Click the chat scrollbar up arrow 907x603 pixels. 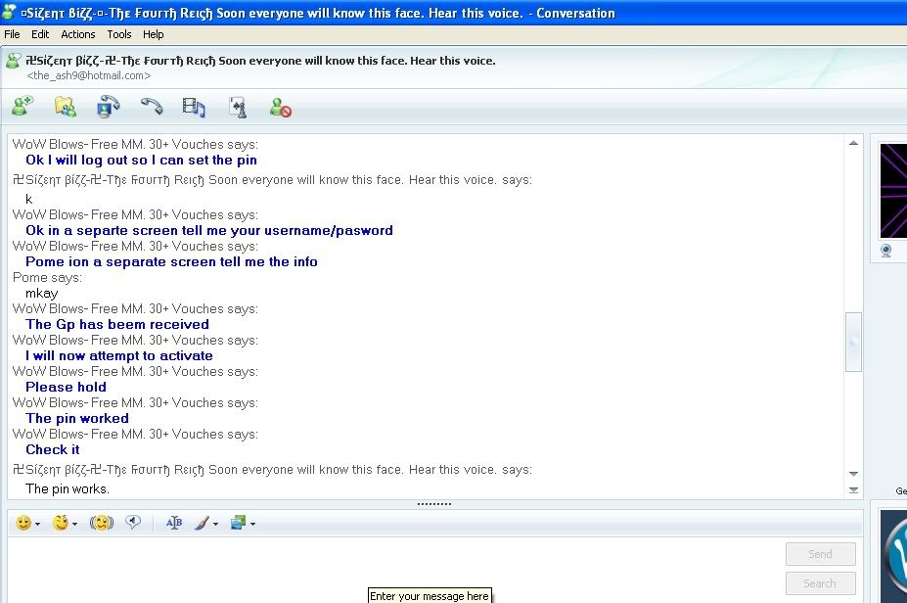coord(853,143)
